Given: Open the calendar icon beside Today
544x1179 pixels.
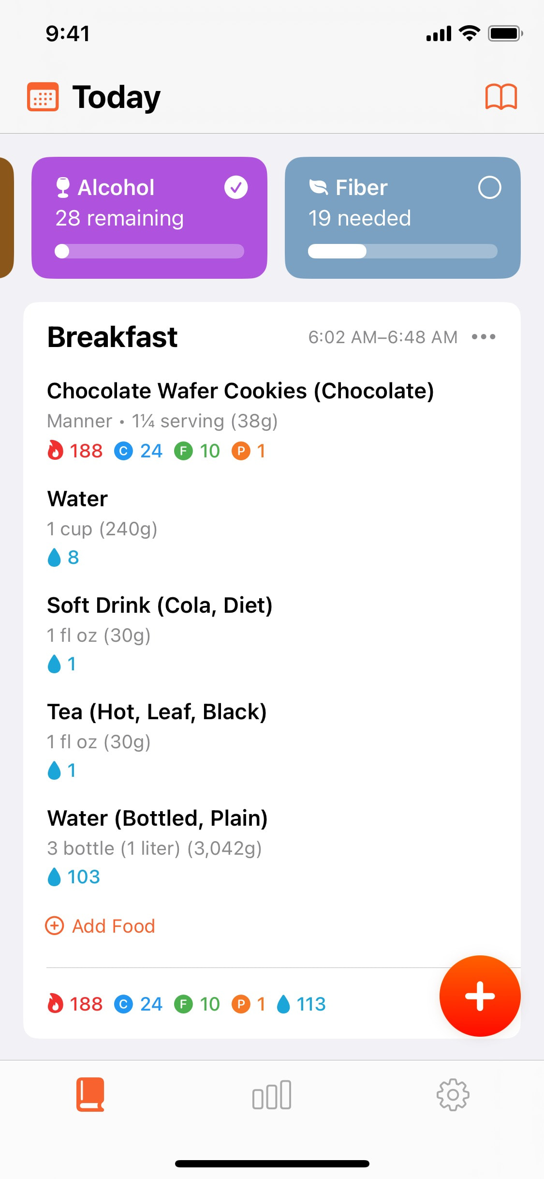Looking at the screenshot, I should point(43,97).
